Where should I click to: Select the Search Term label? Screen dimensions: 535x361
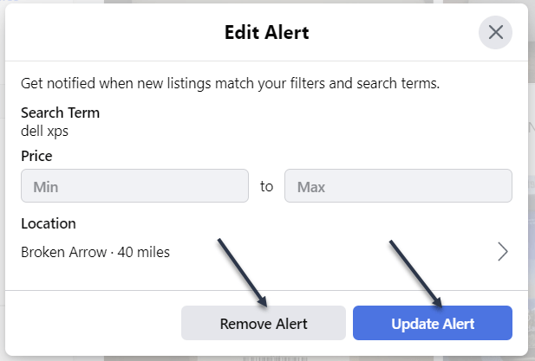60,113
